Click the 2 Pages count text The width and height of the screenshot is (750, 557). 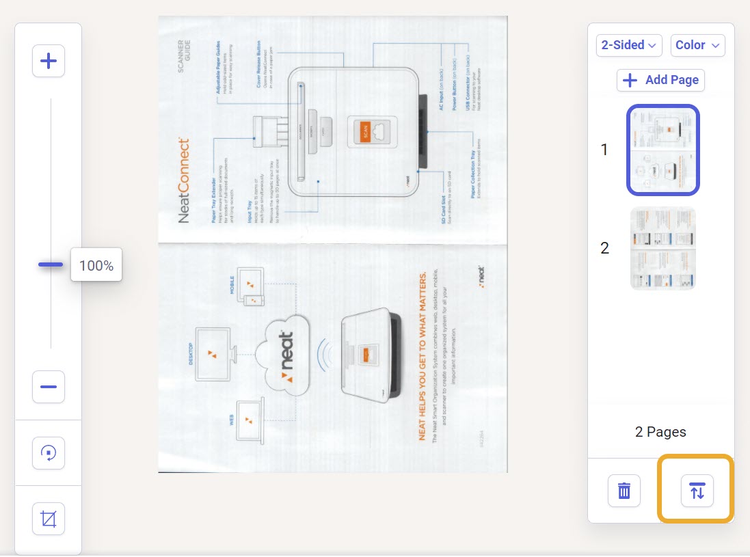[x=660, y=432]
